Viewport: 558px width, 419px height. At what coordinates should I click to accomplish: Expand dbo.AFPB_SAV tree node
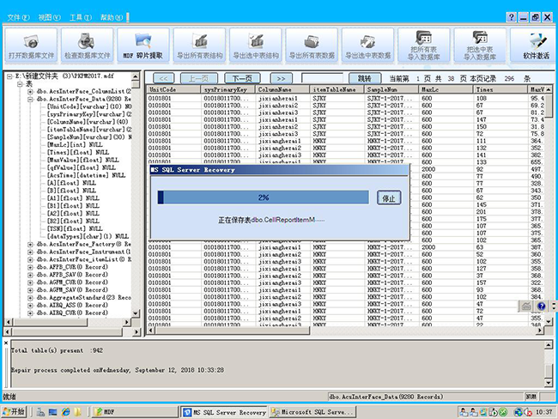click(31, 275)
